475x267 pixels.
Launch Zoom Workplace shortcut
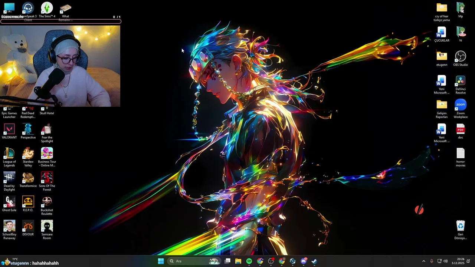pyautogui.click(x=461, y=105)
